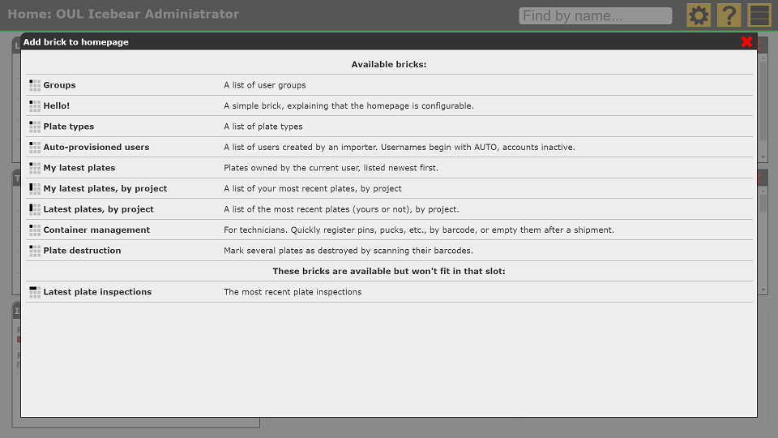Select the Container management brick label
This screenshot has width=778, height=438.
[x=96, y=230]
